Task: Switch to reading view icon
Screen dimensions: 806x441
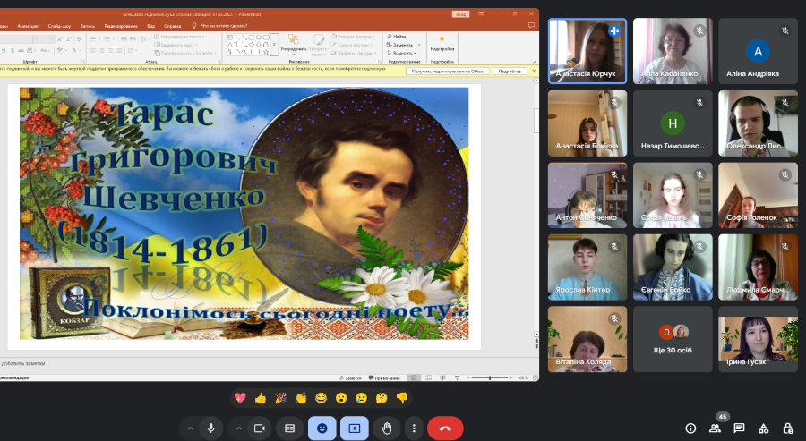Action: (x=442, y=377)
